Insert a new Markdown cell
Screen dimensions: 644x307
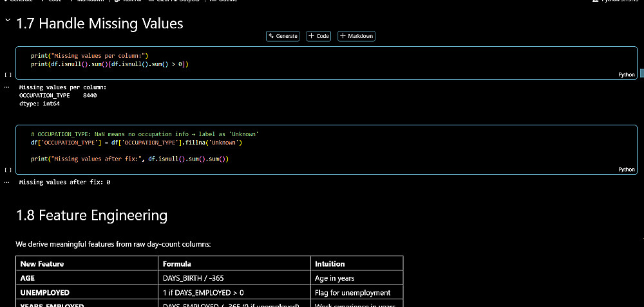(x=356, y=36)
